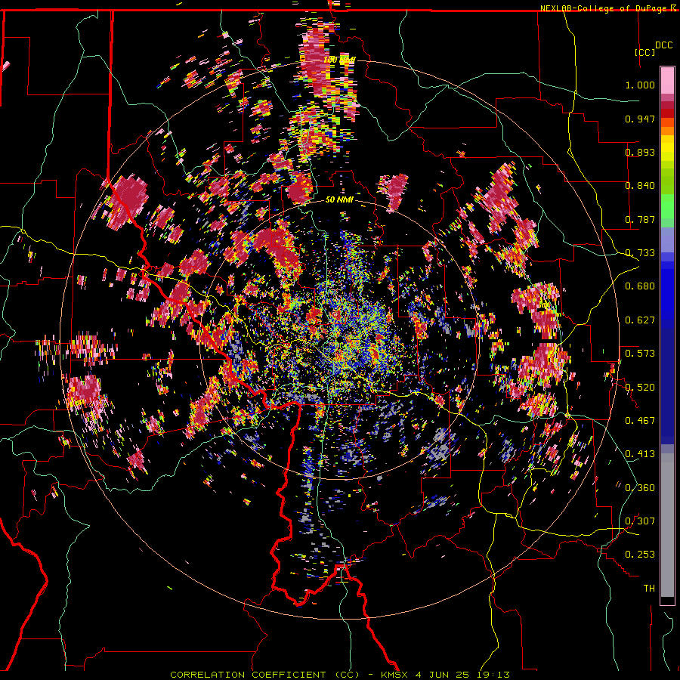The width and height of the screenshot is (680, 680).
Task: Select the 0.627 scale value
Action: click(x=640, y=320)
